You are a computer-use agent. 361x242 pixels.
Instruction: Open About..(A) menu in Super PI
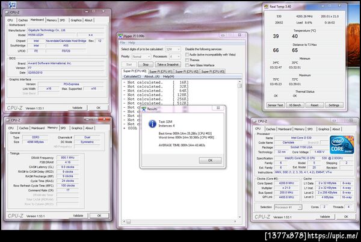click(x=152, y=76)
